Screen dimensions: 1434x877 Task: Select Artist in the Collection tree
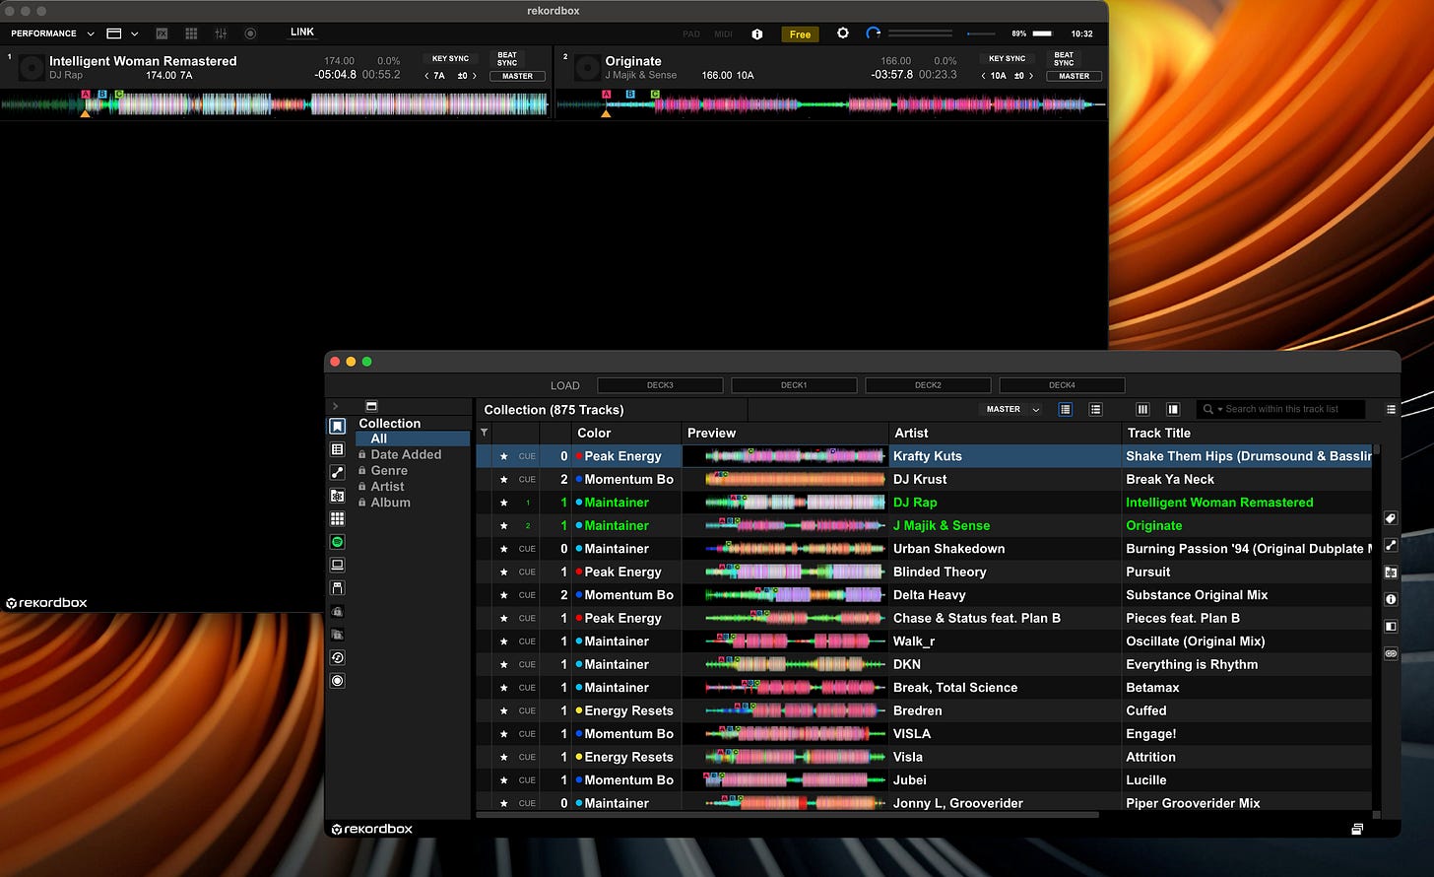[387, 486]
